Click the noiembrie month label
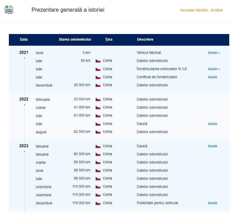The height and width of the screenshot is (213, 231). (44, 195)
